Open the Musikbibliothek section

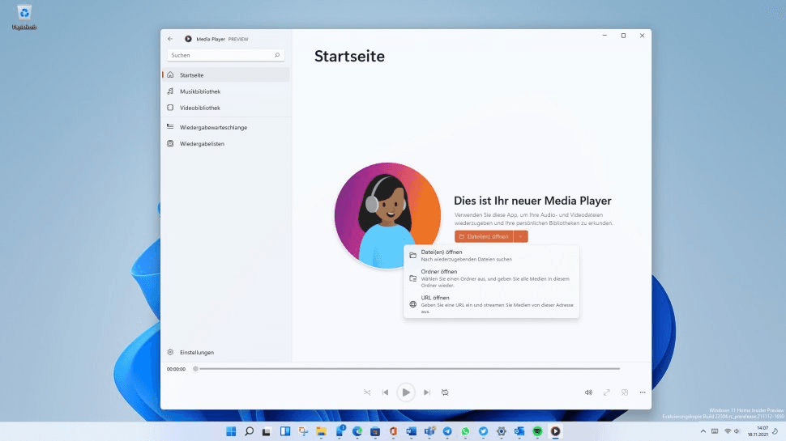point(225,91)
